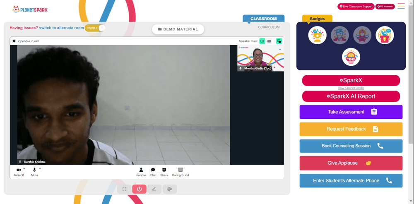This screenshot has height=204, width=414.
Task: Click Monika Gadia's video thumbnail
Action: point(260,58)
